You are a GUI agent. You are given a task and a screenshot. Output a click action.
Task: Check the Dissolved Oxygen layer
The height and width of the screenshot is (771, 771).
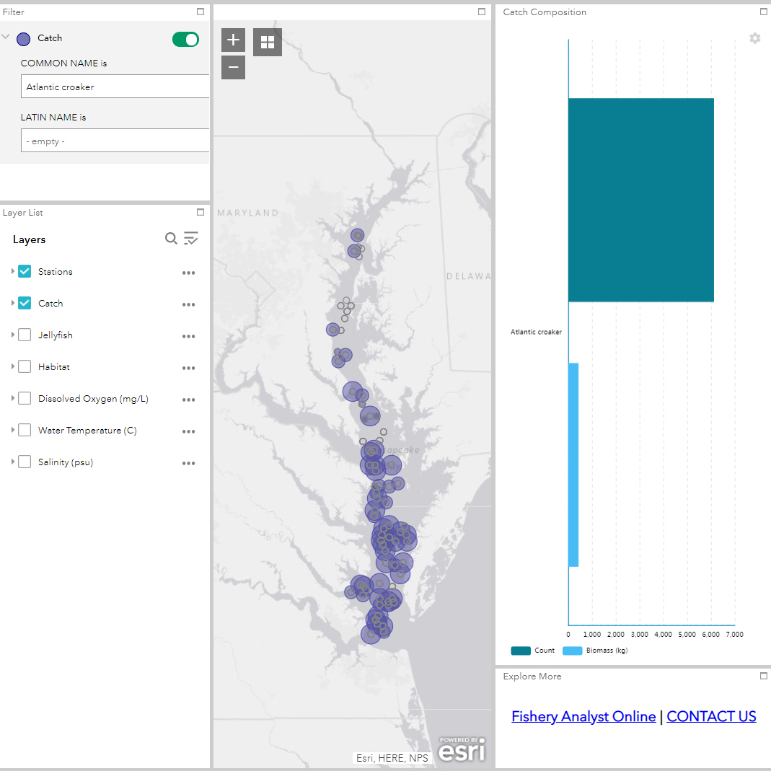(25, 399)
